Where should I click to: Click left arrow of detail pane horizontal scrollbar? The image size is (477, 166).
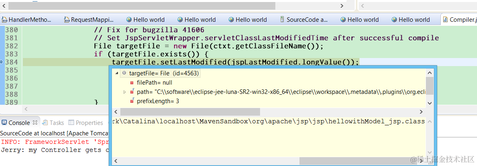tap(116, 160)
